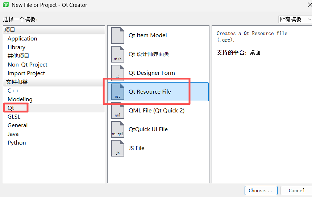Image resolution: width=312 pixels, height=197 pixels.
Task: Choose the Qt Item Model template label
Action: click(x=147, y=35)
